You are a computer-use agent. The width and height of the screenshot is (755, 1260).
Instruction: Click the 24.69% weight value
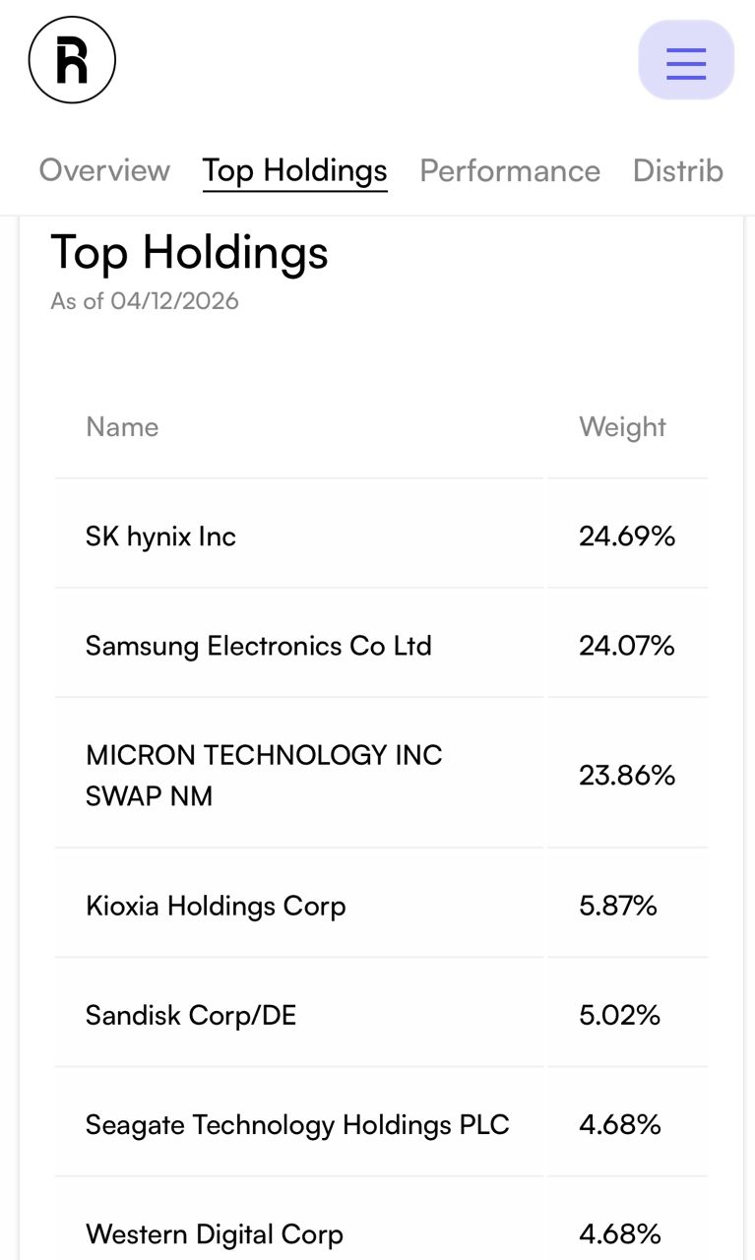pos(627,536)
